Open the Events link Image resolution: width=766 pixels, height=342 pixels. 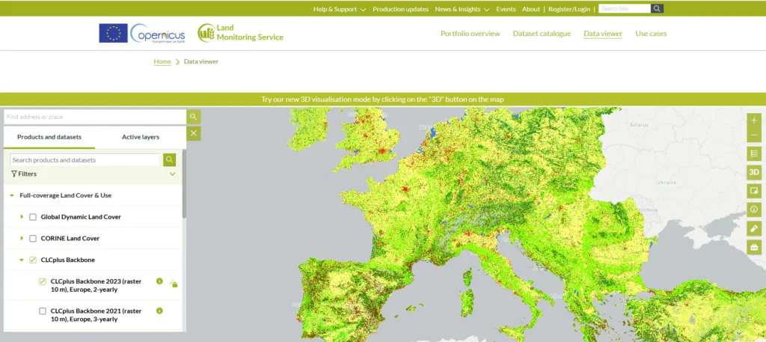(x=506, y=9)
